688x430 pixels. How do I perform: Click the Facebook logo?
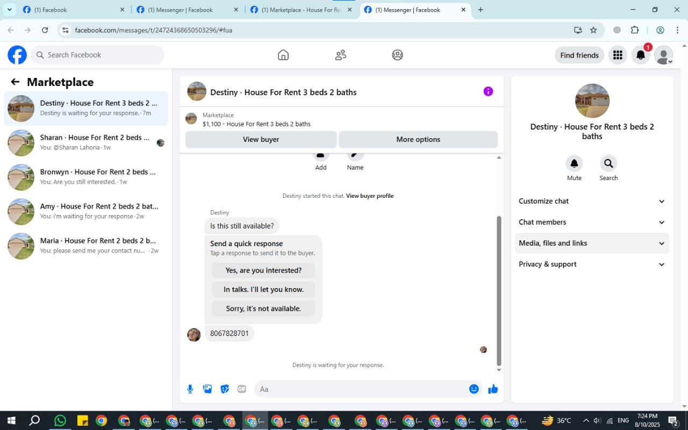[x=17, y=55]
